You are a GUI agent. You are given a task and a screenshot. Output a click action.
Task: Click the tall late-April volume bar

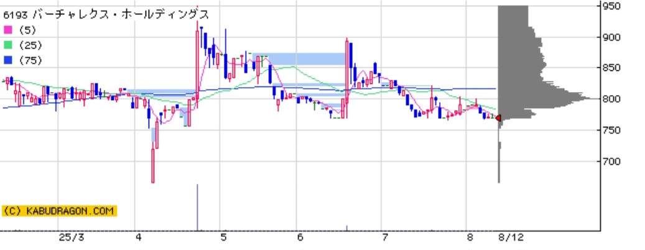tap(197, 207)
